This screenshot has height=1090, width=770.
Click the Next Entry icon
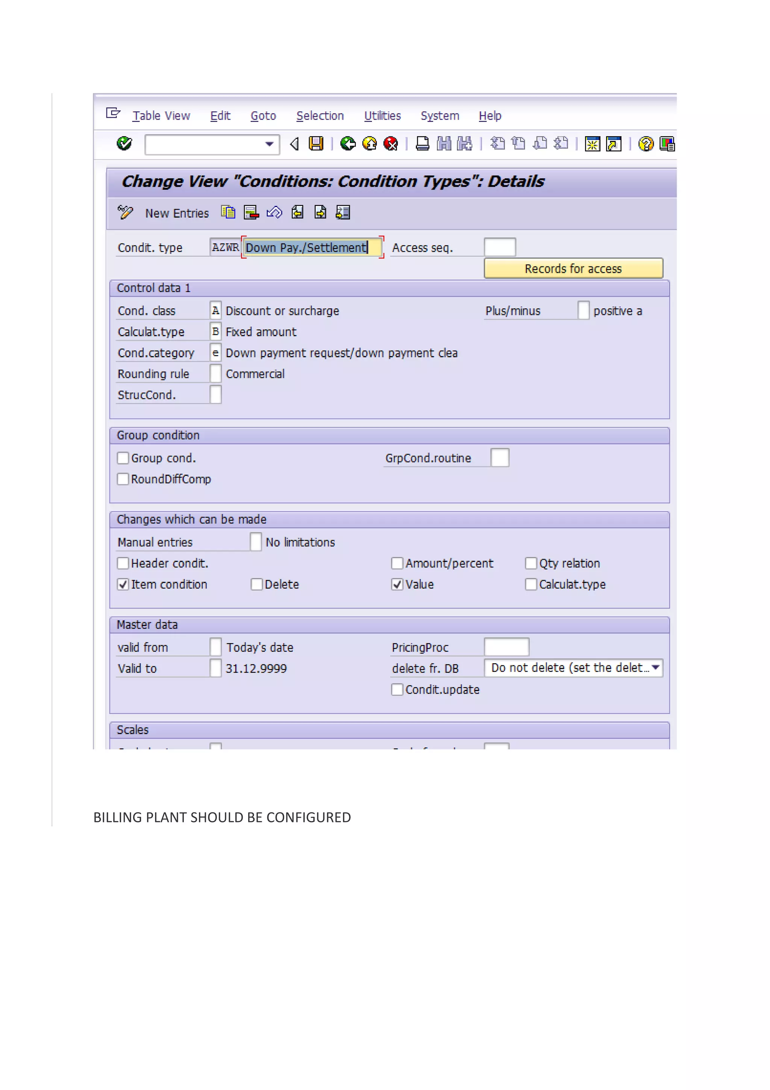(x=320, y=212)
